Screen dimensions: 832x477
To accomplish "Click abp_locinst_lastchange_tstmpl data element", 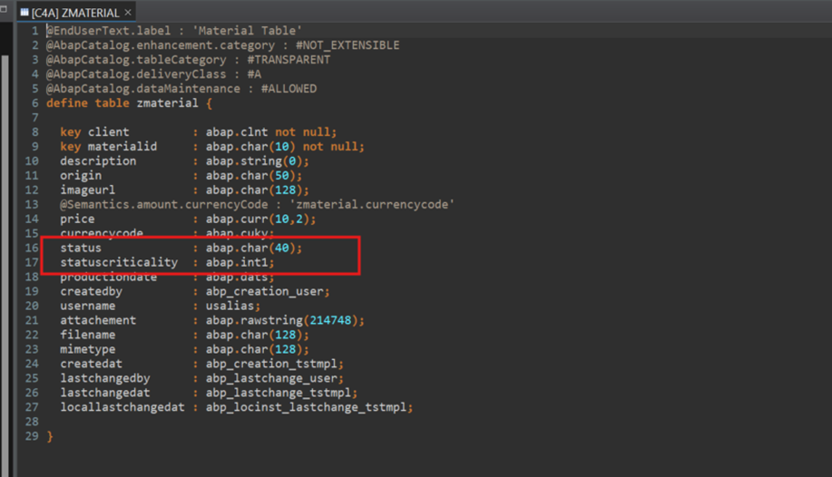I will click(308, 407).
